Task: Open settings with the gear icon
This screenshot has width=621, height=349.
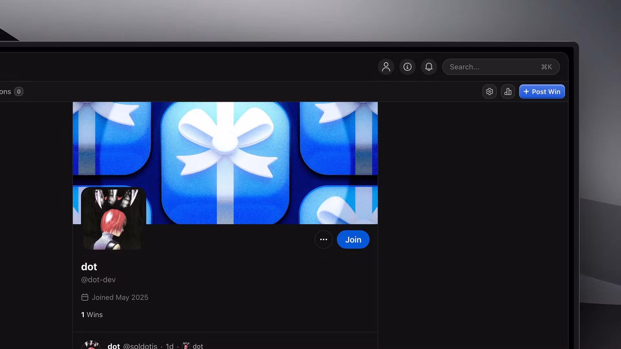Action: coord(489,91)
